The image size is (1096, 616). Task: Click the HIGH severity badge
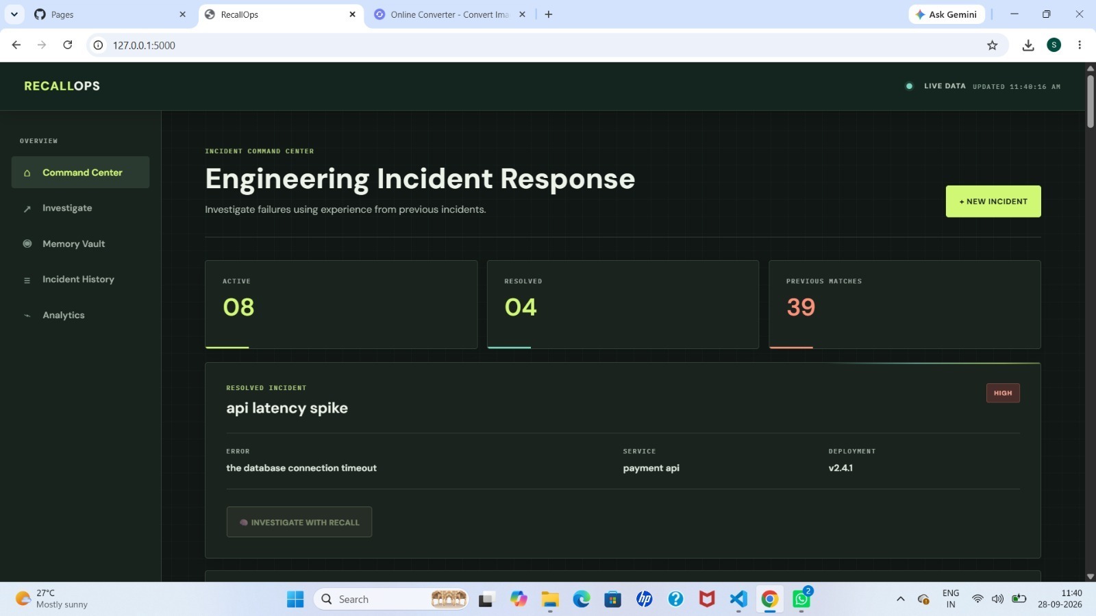tap(1003, 393)
